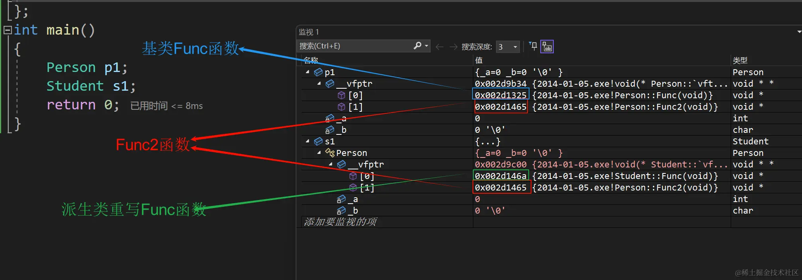Click the object icon next to s1

(318, 141)
